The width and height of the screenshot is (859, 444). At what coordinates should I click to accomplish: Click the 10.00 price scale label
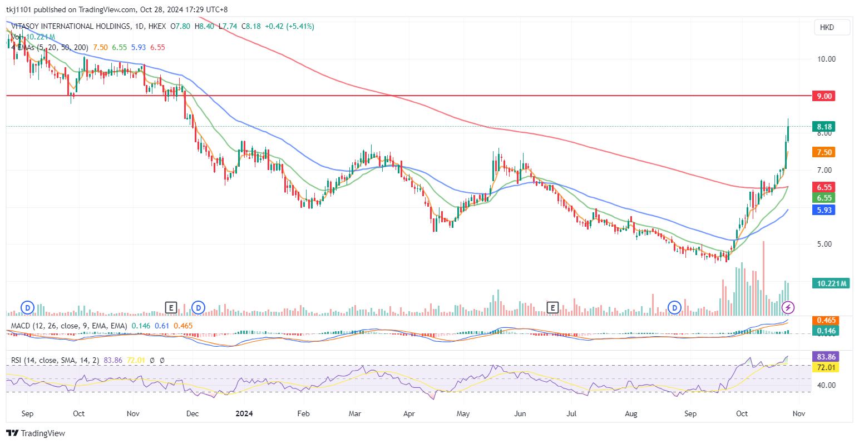826,59
